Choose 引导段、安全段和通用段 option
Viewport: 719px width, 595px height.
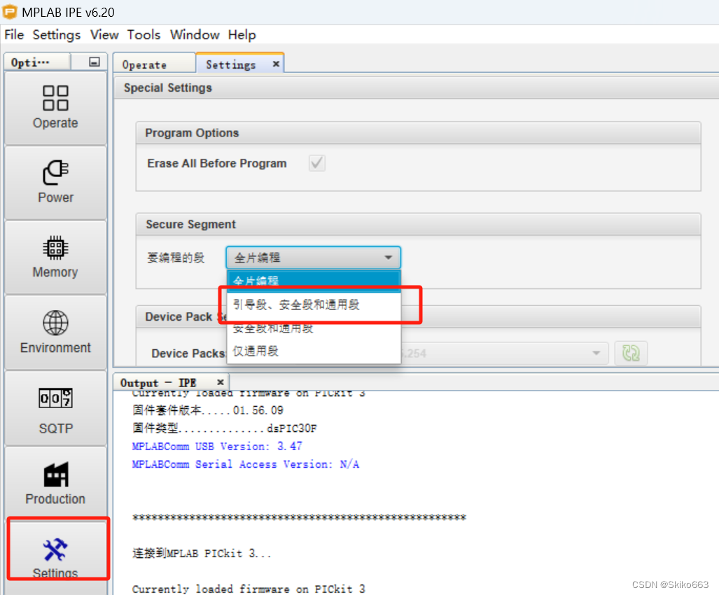pyautogui.click(x=314, y=304)
